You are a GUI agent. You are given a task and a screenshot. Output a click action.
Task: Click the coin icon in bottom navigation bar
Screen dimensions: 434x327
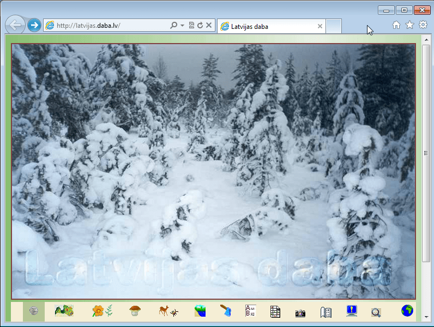click(x=34, y=311)
